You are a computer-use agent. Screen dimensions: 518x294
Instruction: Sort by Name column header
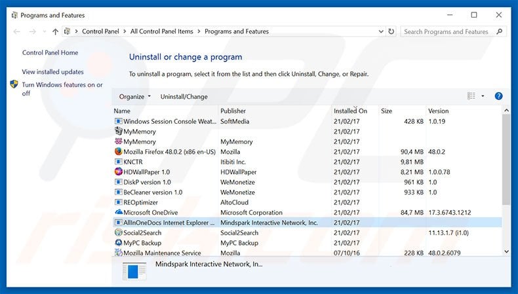[x=122, y=111]
